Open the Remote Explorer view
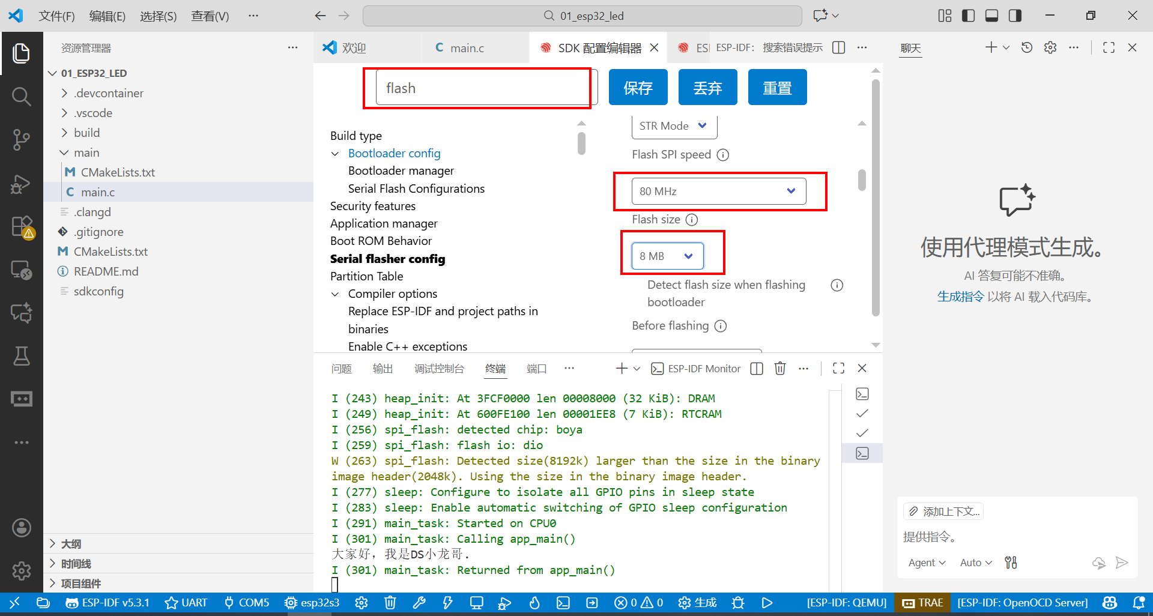The image size is (1153, 616). tap(22, 270)
